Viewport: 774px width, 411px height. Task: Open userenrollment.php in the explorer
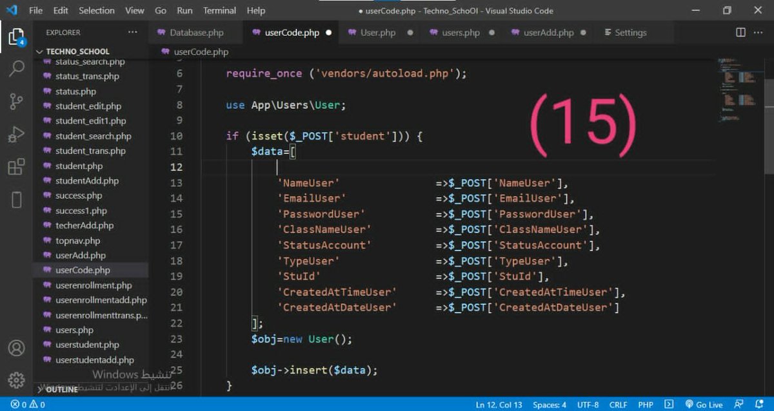(x=94, y=285)
